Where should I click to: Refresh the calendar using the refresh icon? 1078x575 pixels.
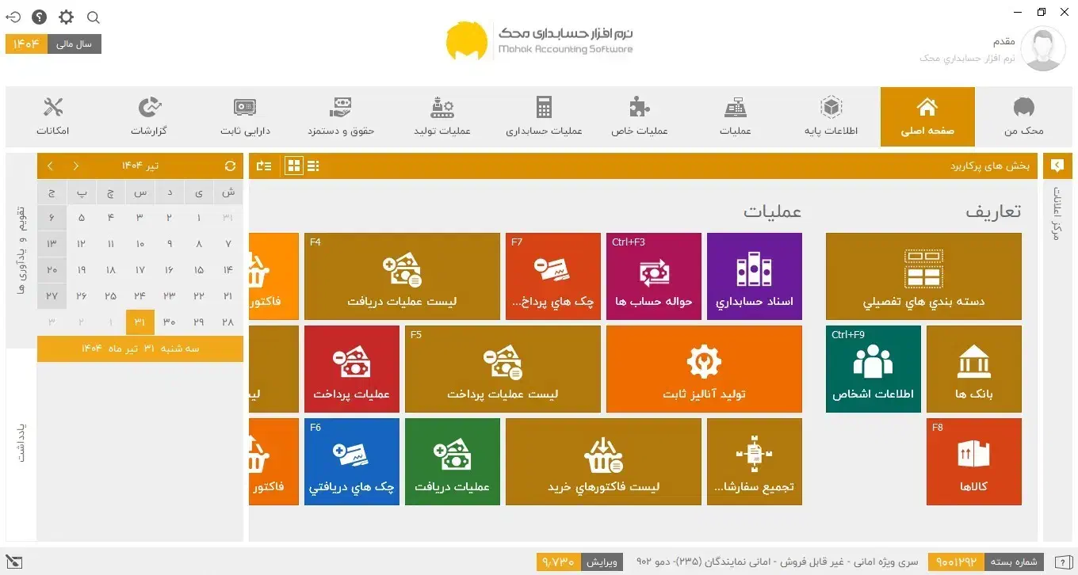point(230,166)
